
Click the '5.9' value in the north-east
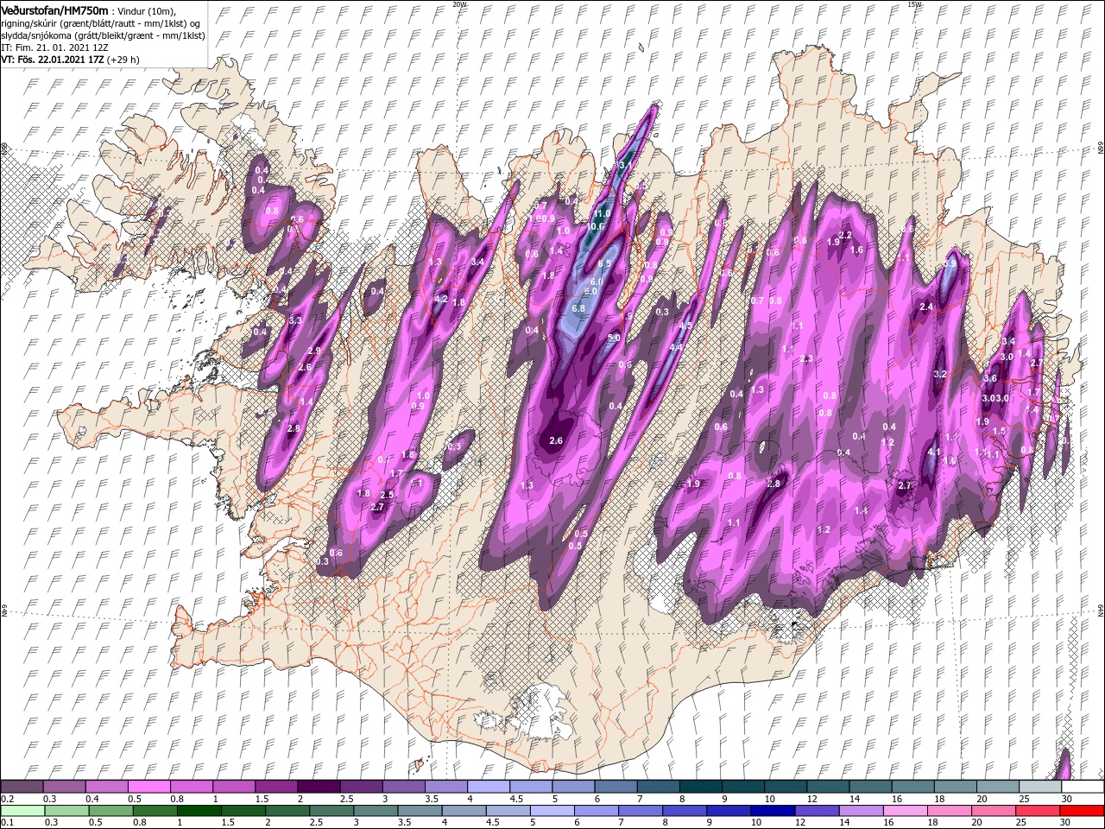[x=950, y=264]
